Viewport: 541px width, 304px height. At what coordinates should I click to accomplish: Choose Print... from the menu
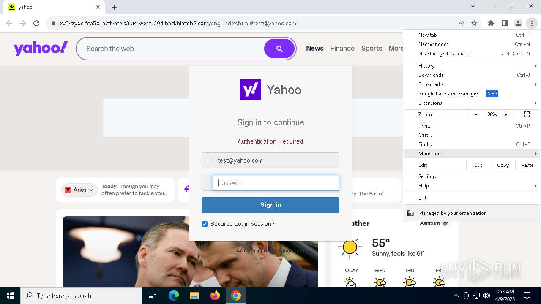(x=472, y=126)
